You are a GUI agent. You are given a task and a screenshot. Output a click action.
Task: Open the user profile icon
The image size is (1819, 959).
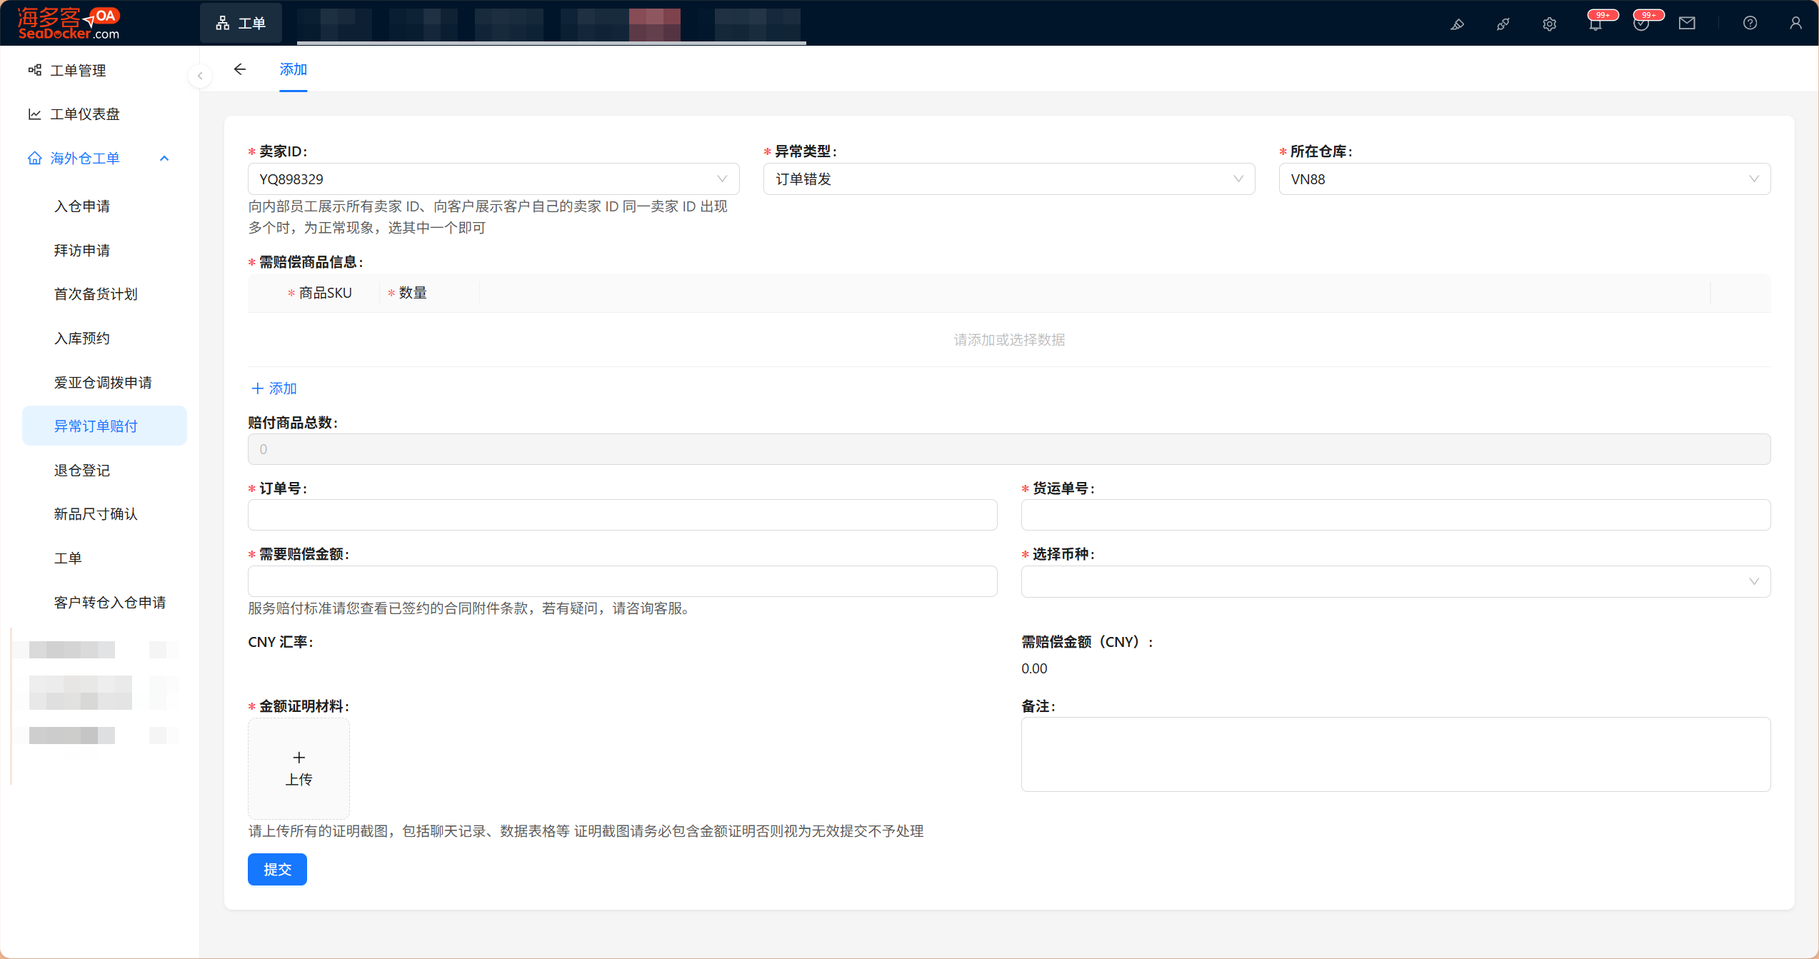1795,24
